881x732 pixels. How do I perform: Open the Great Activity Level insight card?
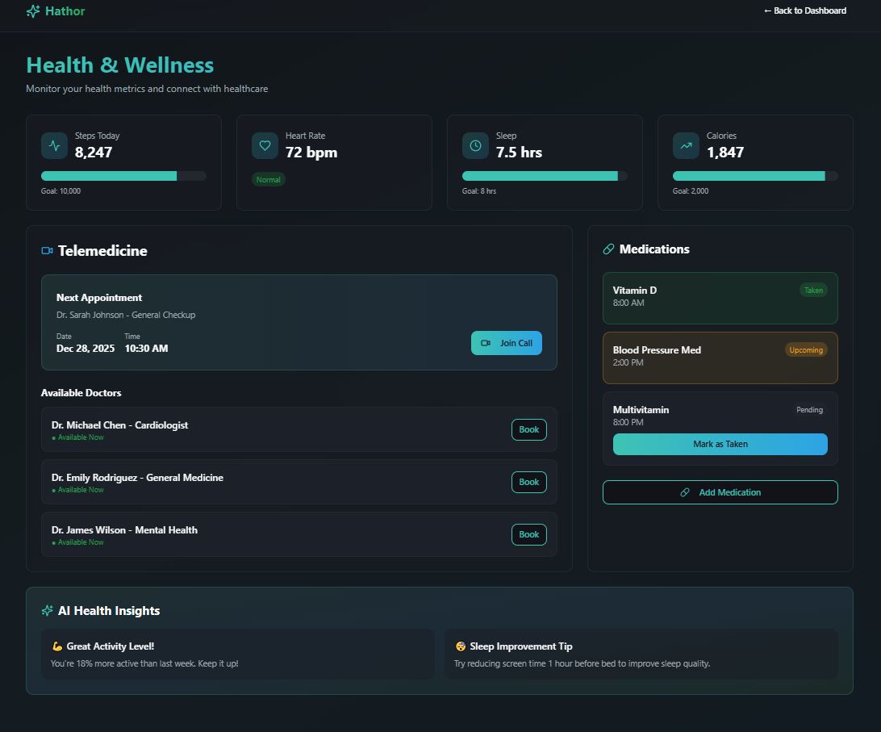[238, 655]
